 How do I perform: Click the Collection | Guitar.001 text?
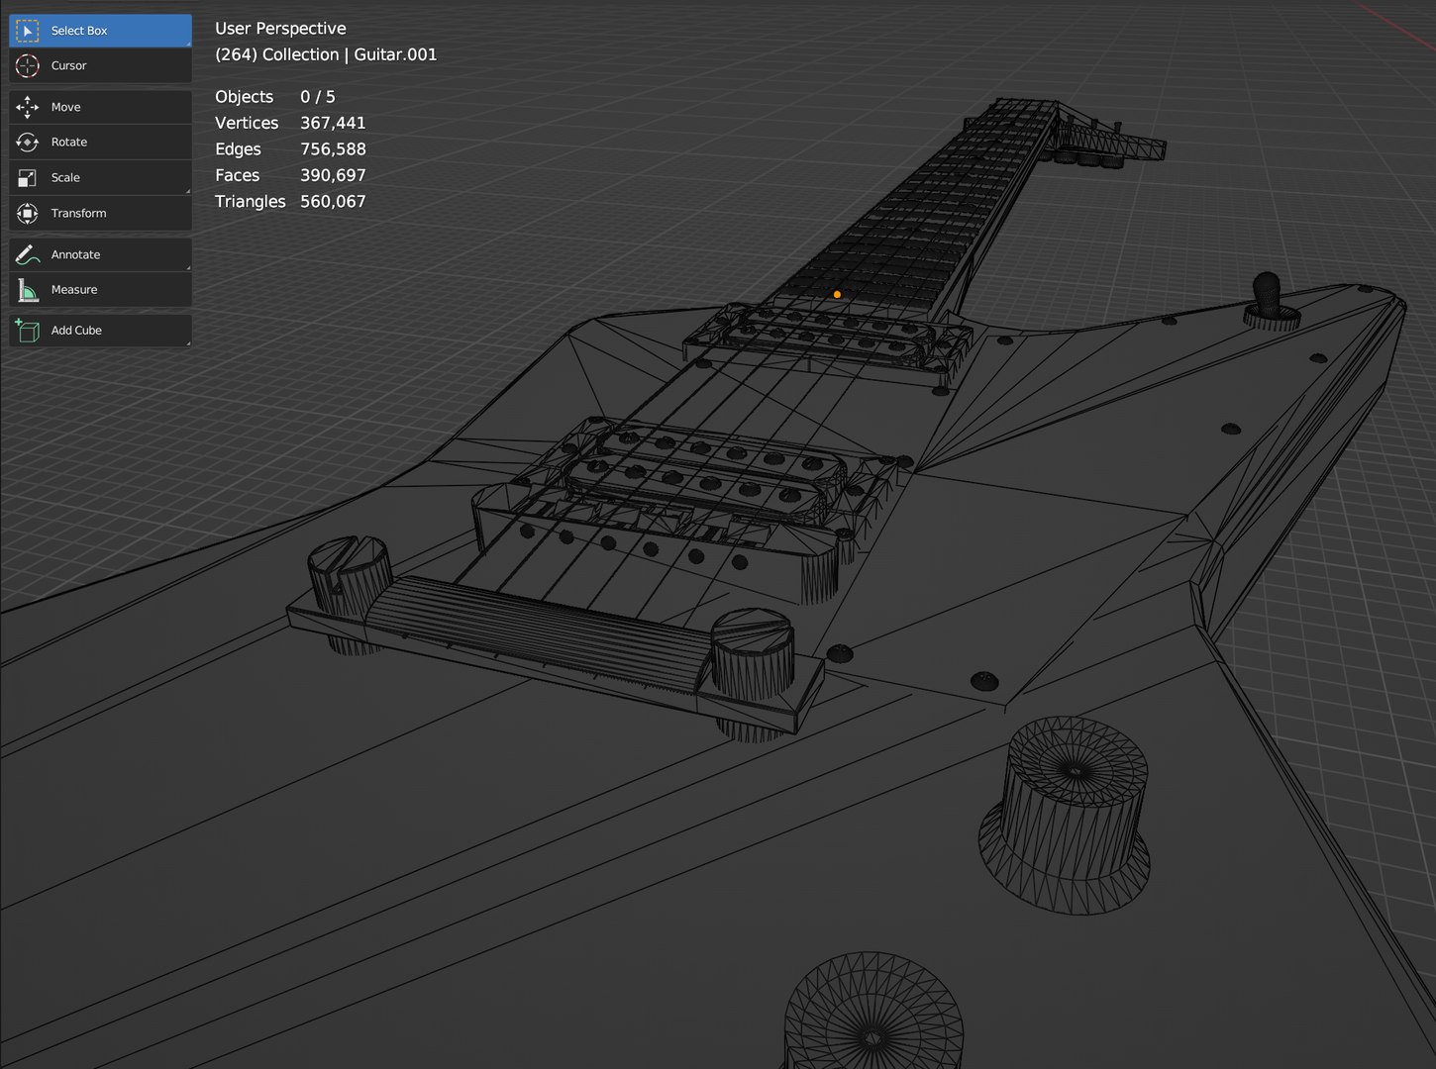(x=350, y=54)
